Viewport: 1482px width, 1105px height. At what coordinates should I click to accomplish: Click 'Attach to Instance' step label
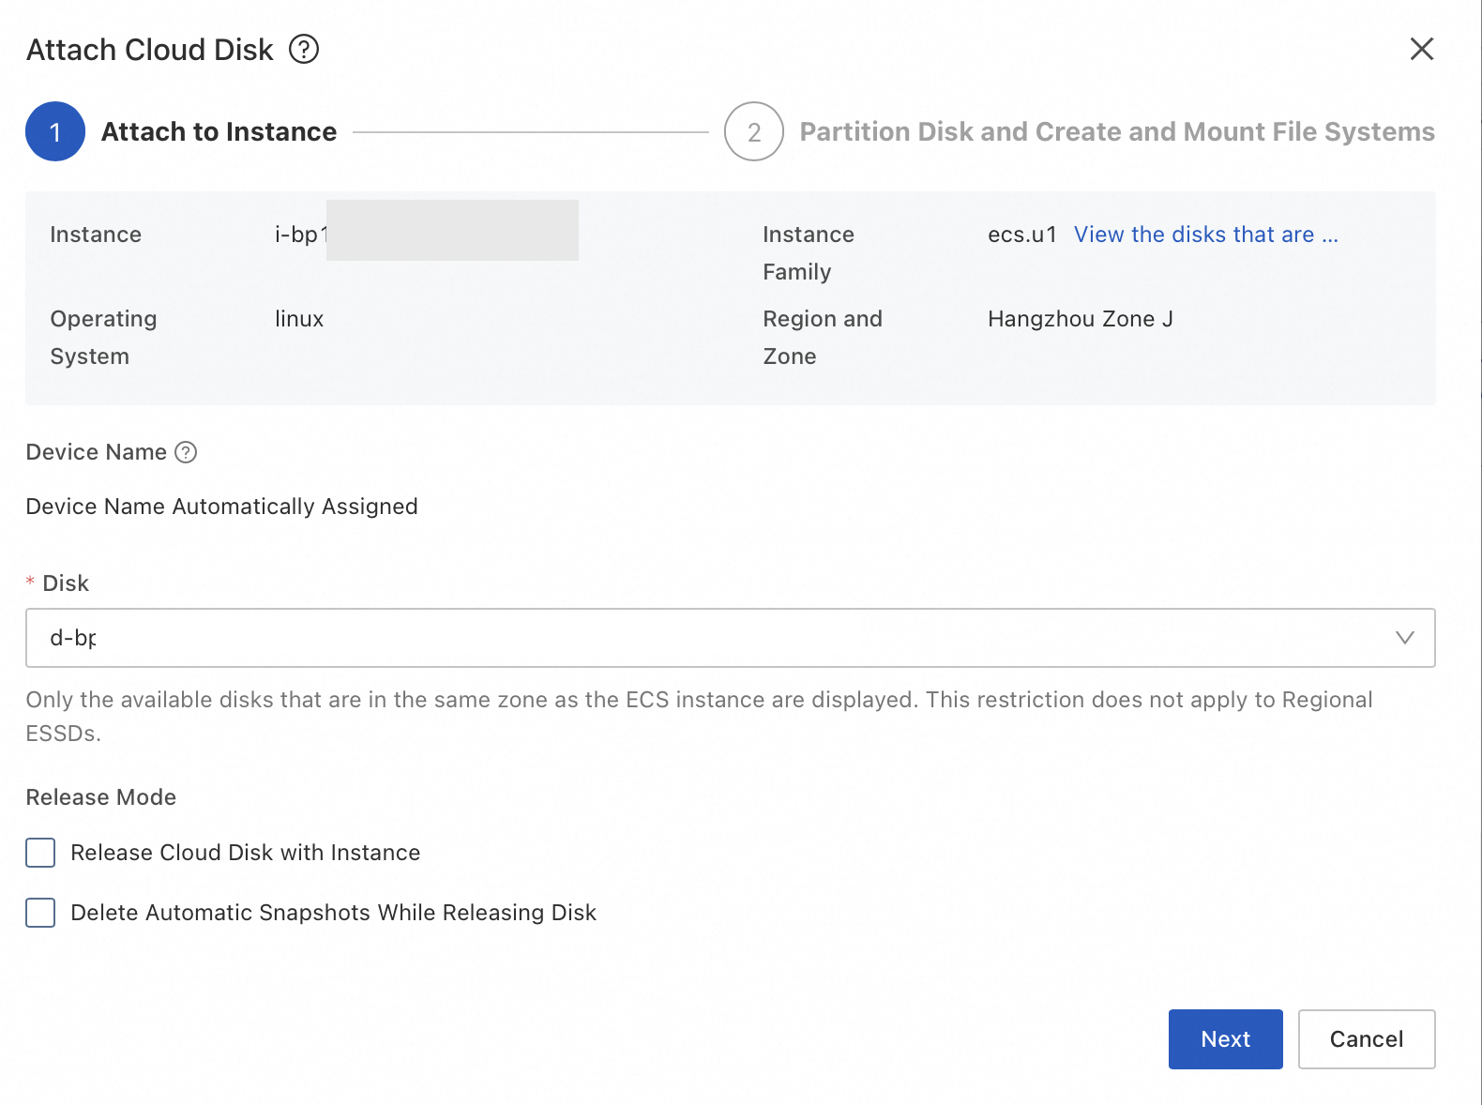click(x=219, y=131)
